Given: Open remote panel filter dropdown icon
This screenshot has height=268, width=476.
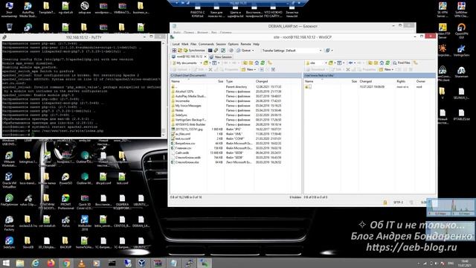Looking at the screenshot, I should [x=341, y=63].
